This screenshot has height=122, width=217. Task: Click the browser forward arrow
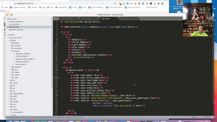coord(6,3)
